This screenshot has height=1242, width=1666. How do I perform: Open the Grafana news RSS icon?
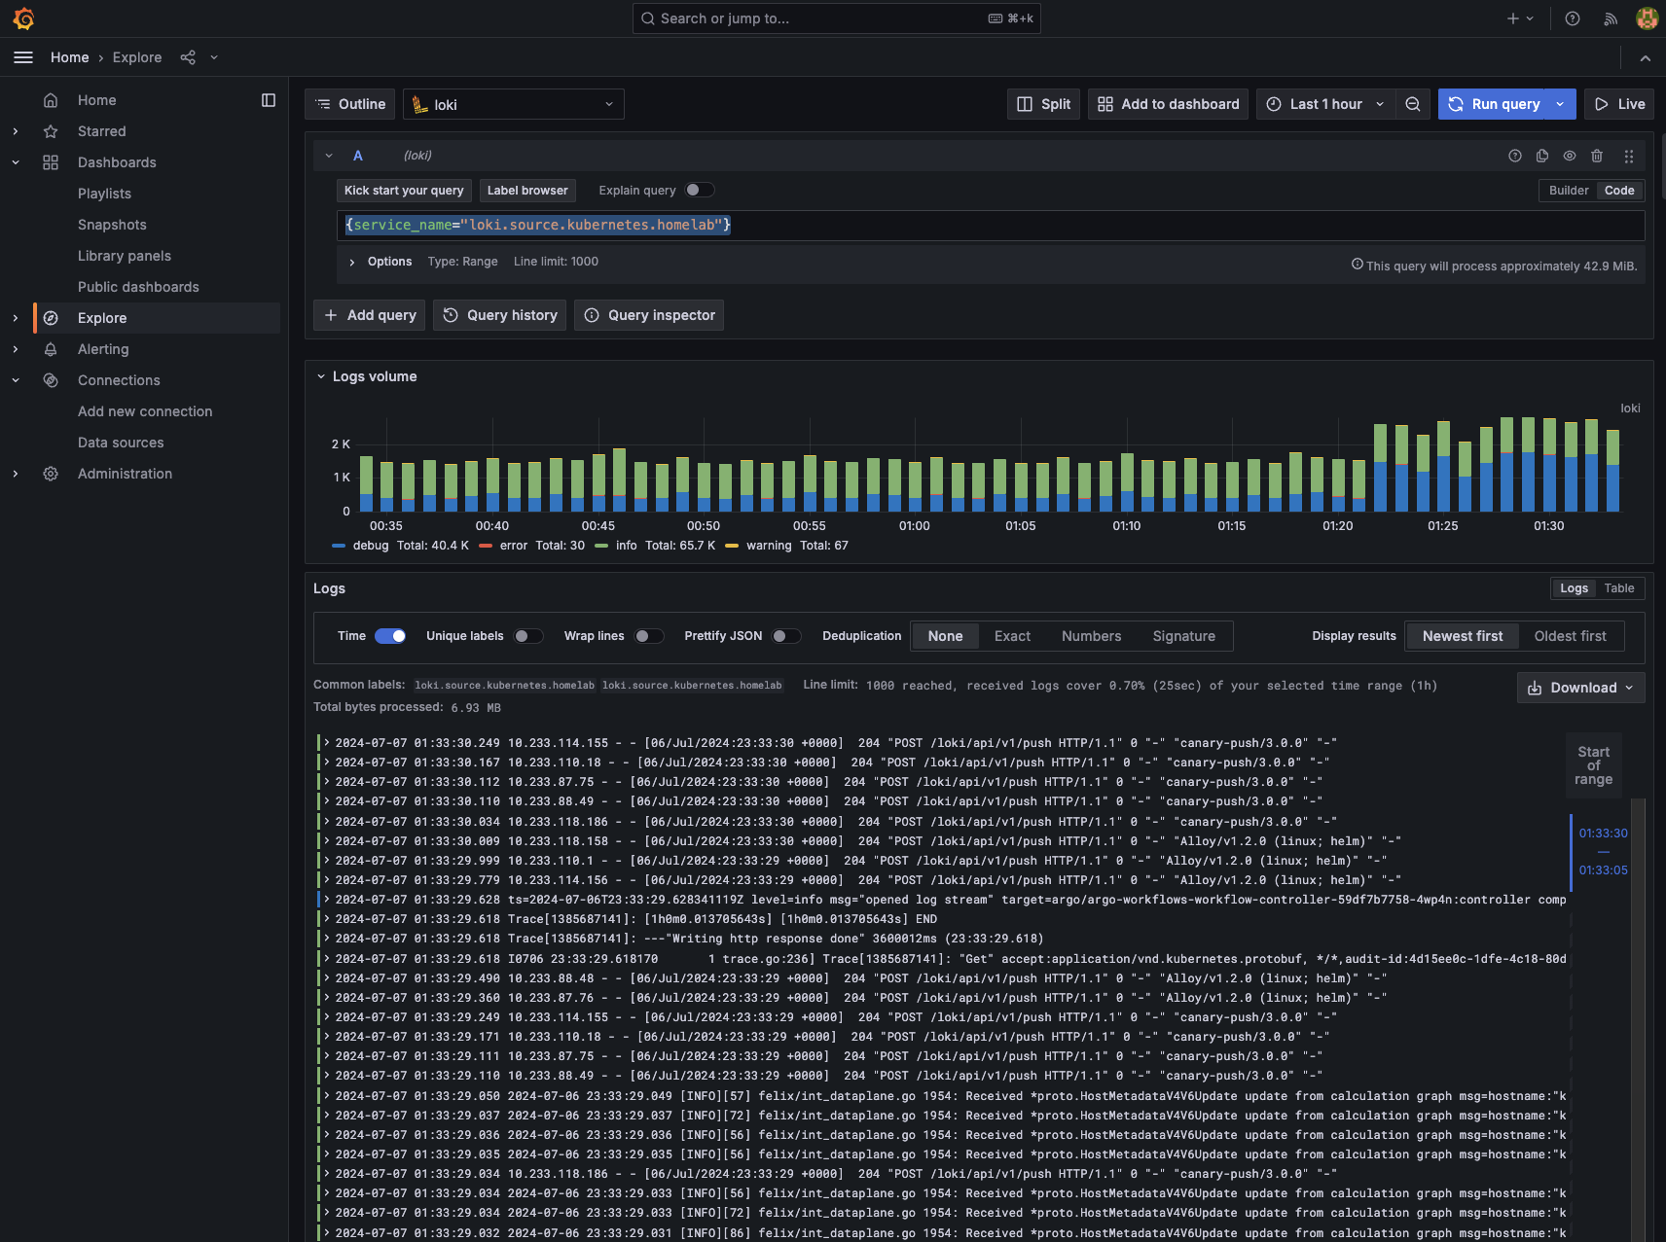1611,18
